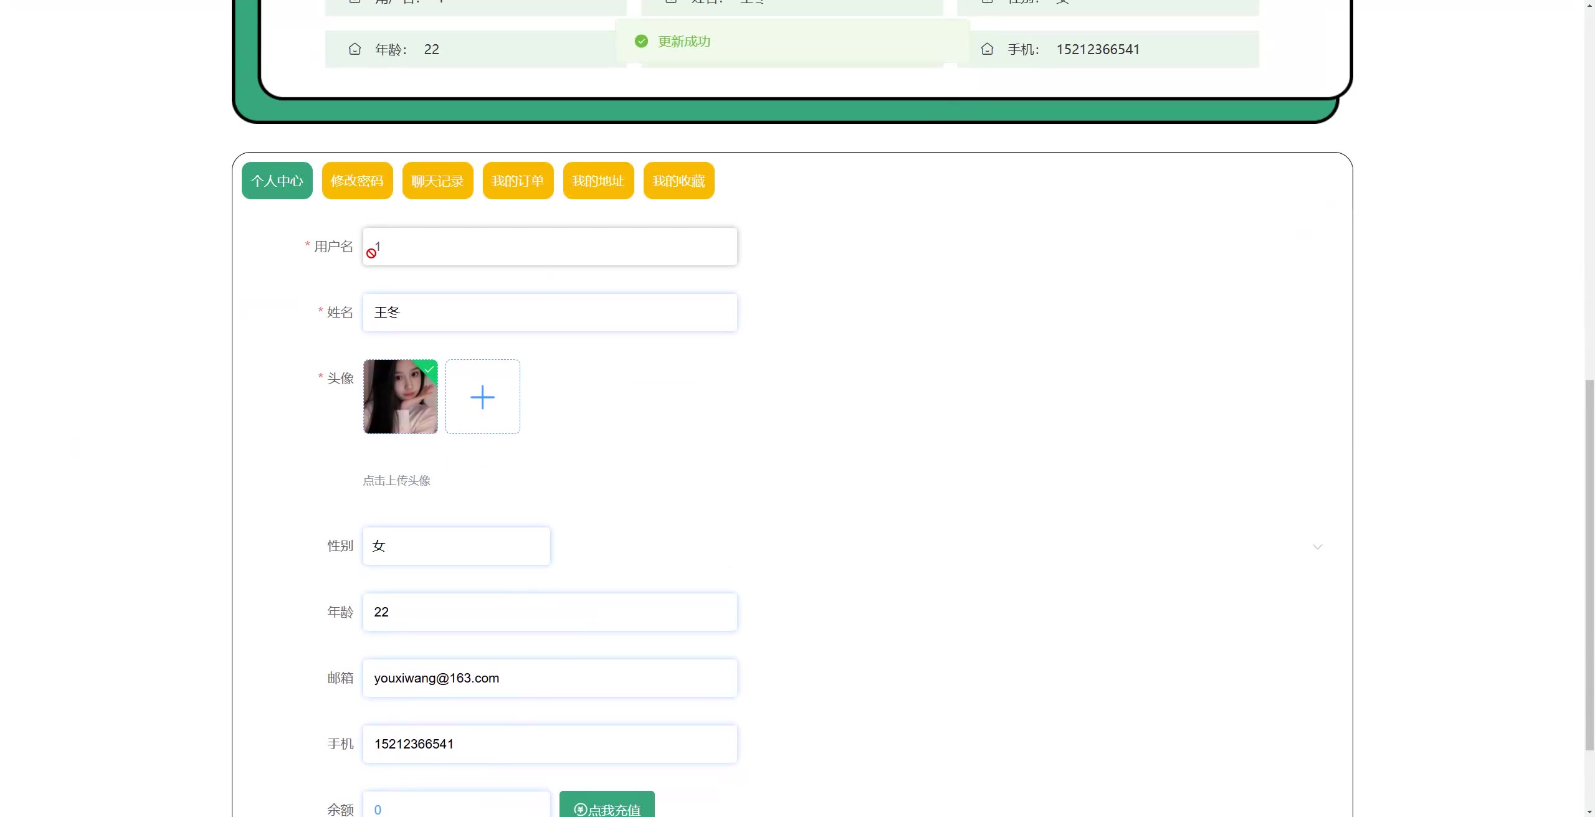Open the 修改密码 tab
The height and width of the screenshot is (817, 1595).
tap(357, 181)
